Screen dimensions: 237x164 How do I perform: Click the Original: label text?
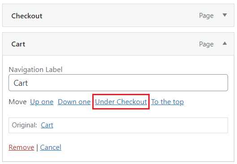[x=25, y=125]
